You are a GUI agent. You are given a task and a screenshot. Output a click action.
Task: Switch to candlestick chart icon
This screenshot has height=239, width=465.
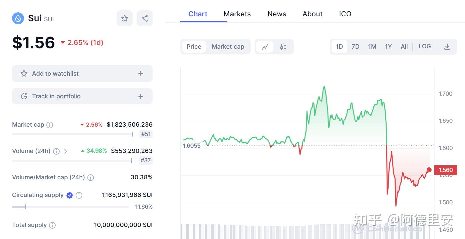[283, 47]
